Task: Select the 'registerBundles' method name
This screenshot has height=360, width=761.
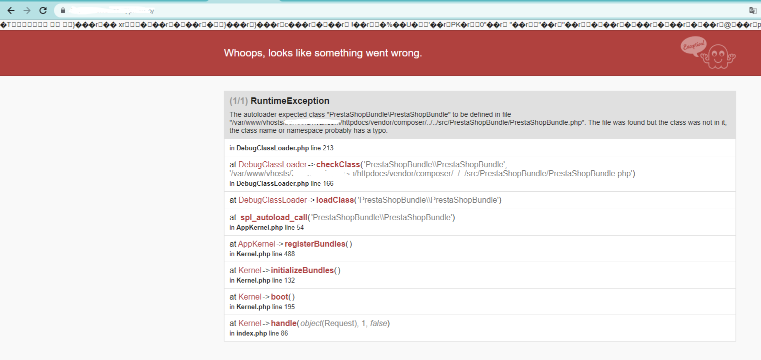Action: [315, 244]
